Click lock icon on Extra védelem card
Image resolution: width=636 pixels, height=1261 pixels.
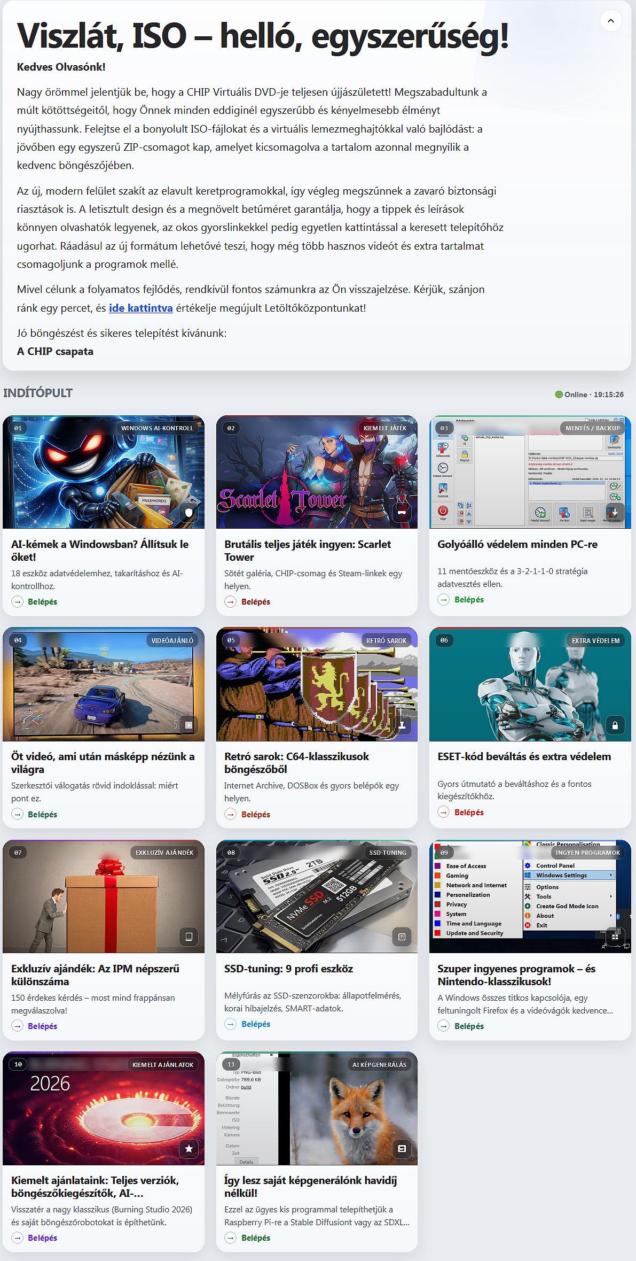click(x=615, y=725)
